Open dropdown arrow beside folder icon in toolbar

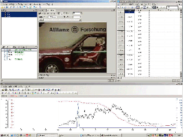click(5, 7)
